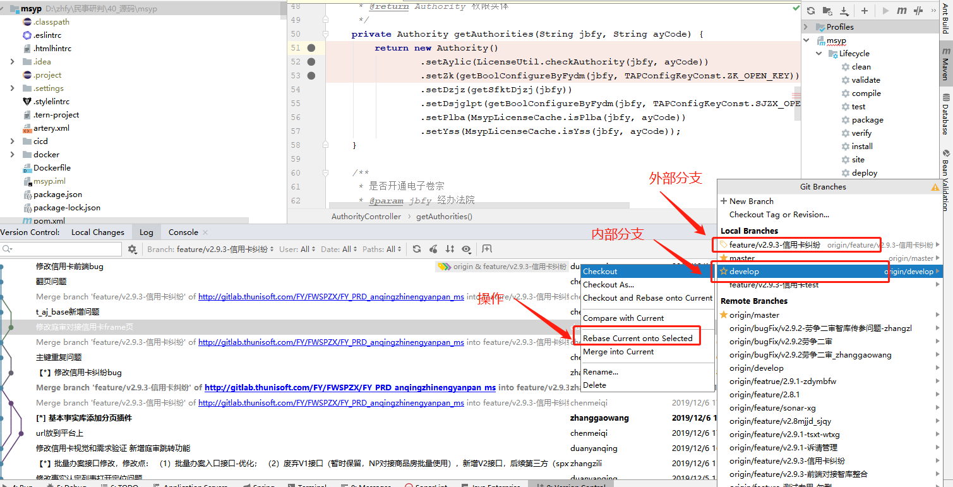Click Maven run build play icon
The width and height of the screenshot is (953, 487).
pos(885,11)
